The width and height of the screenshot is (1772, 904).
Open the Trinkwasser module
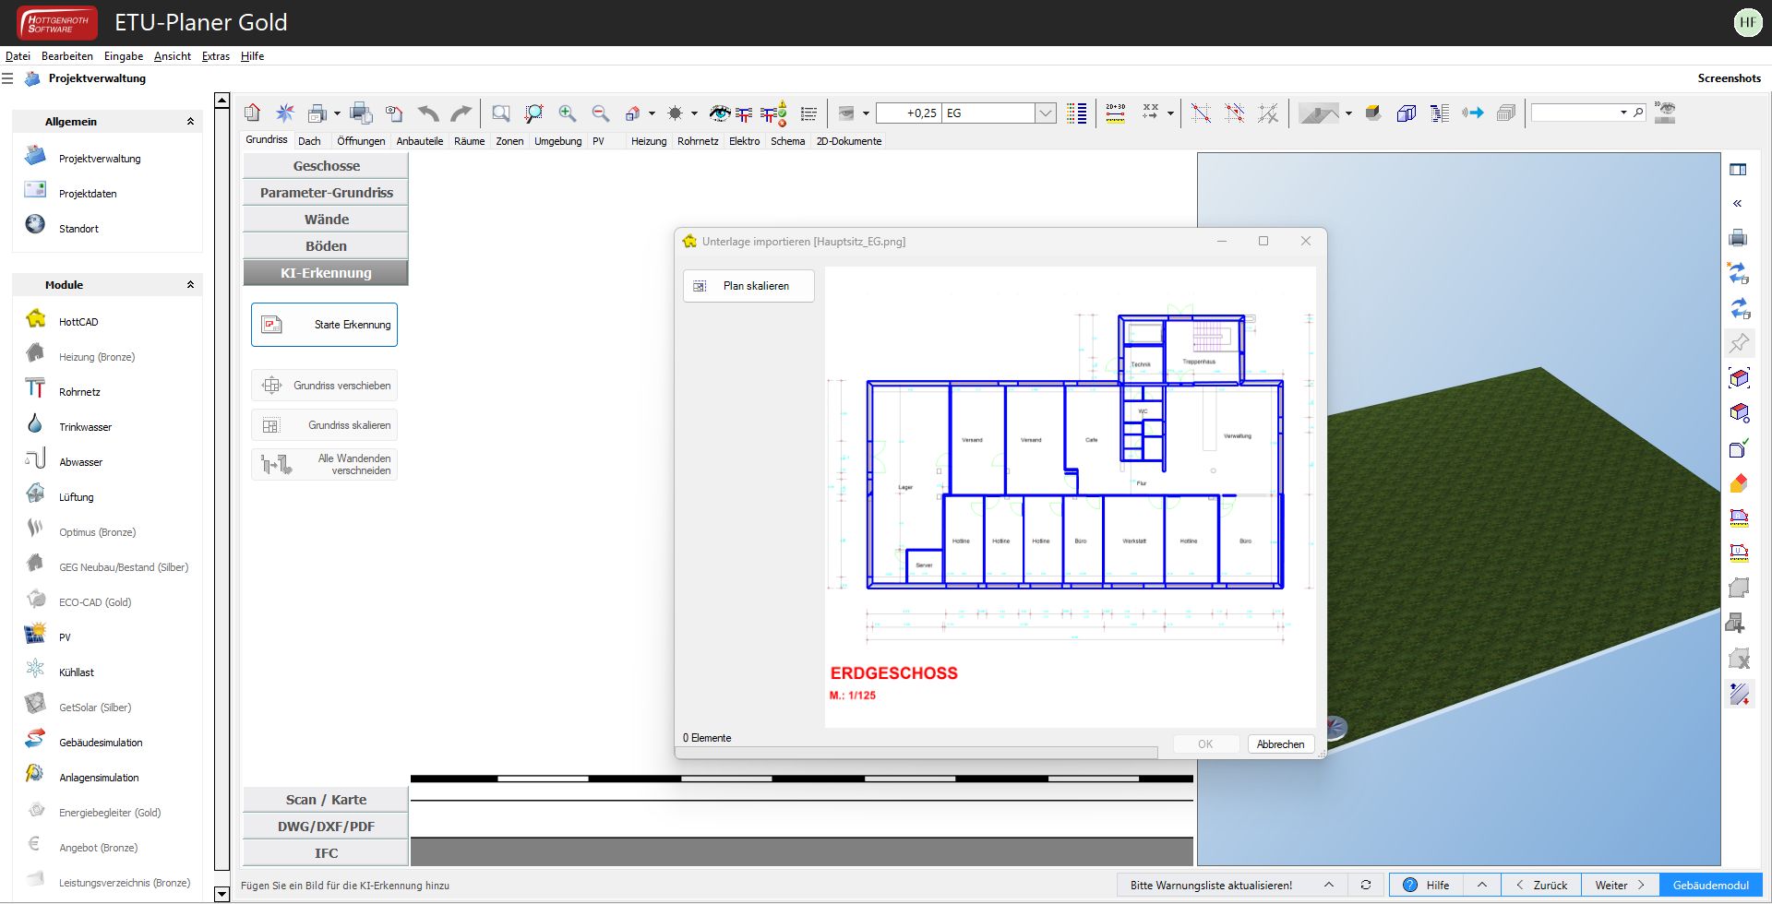pos(85,427)
